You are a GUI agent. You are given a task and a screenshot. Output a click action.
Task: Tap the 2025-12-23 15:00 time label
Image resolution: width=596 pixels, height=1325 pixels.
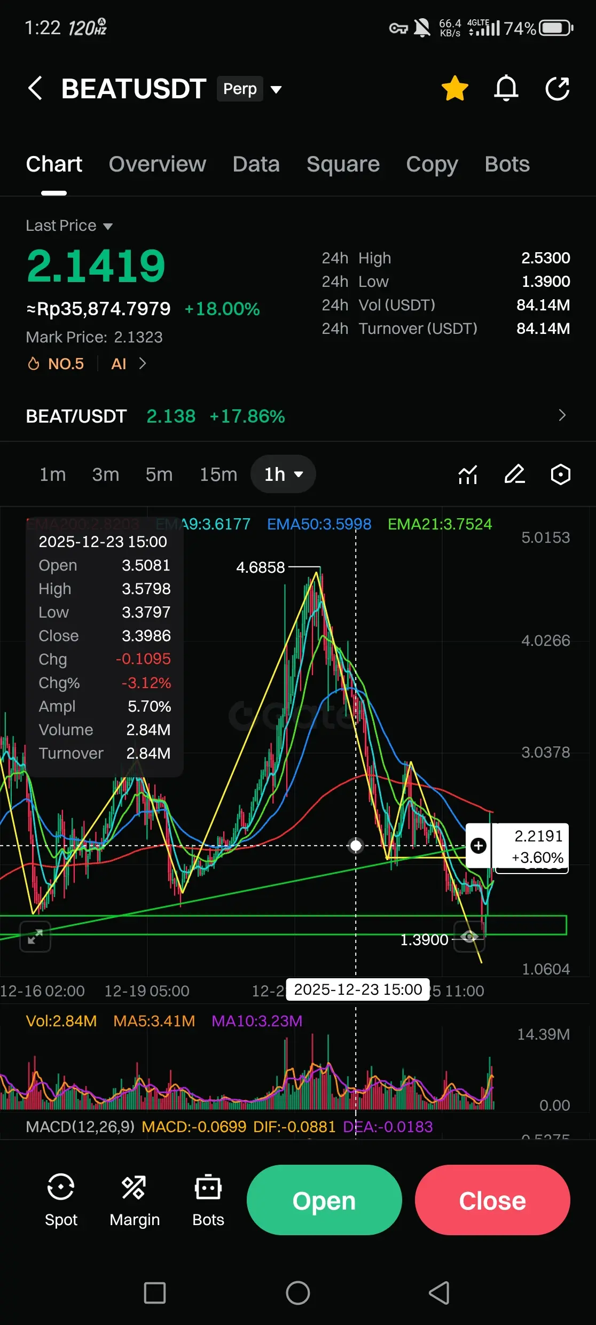click(358, 989)
